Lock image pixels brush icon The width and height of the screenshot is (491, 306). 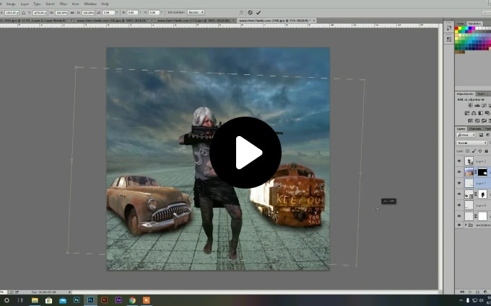pyautogui.click(x=474, y=151)
